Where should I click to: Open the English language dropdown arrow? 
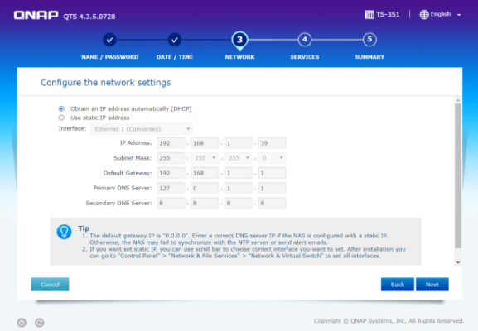[459, 15]
